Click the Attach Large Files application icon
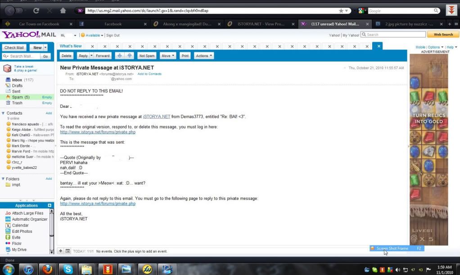Image resolution: width=460 pixels, height=275 pixels. click(x=8, y=213)
